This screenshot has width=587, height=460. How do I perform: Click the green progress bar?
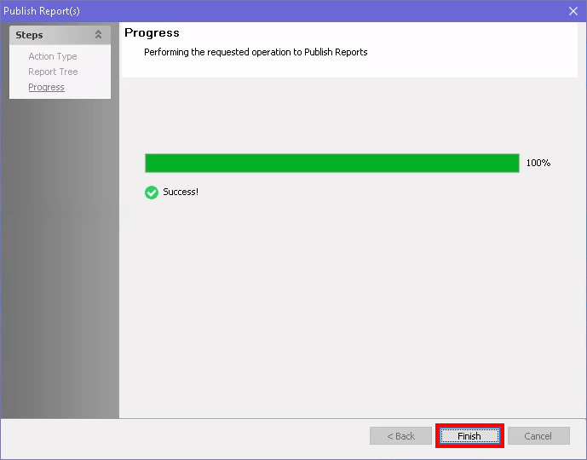[x=331, y=163]
